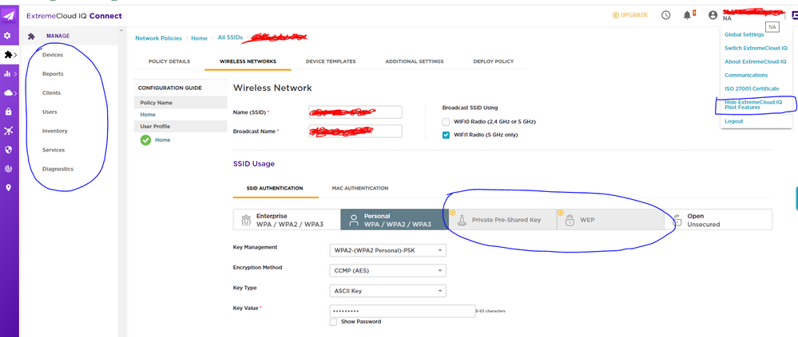Open the notifications bell icon

pos(687,15)
